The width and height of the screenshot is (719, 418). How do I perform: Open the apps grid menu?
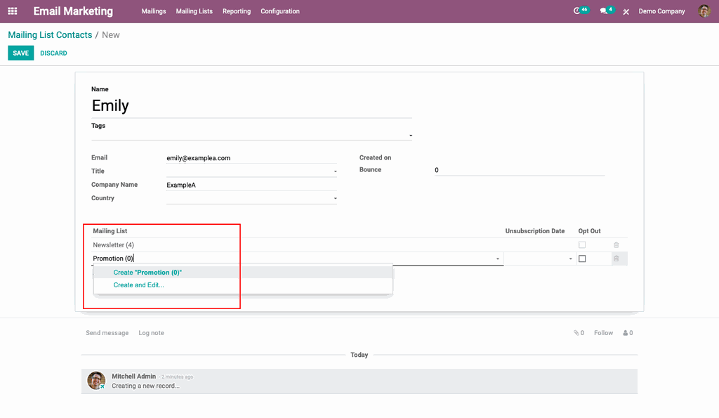pos(12,11)
